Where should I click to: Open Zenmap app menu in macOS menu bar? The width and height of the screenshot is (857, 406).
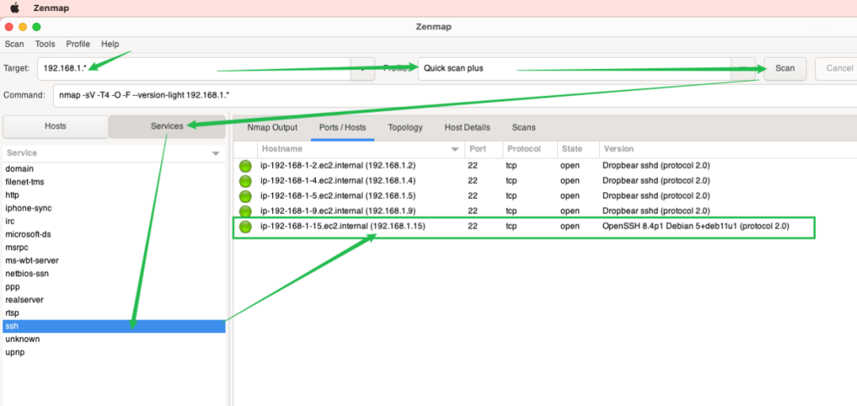(x=52, y=8)
